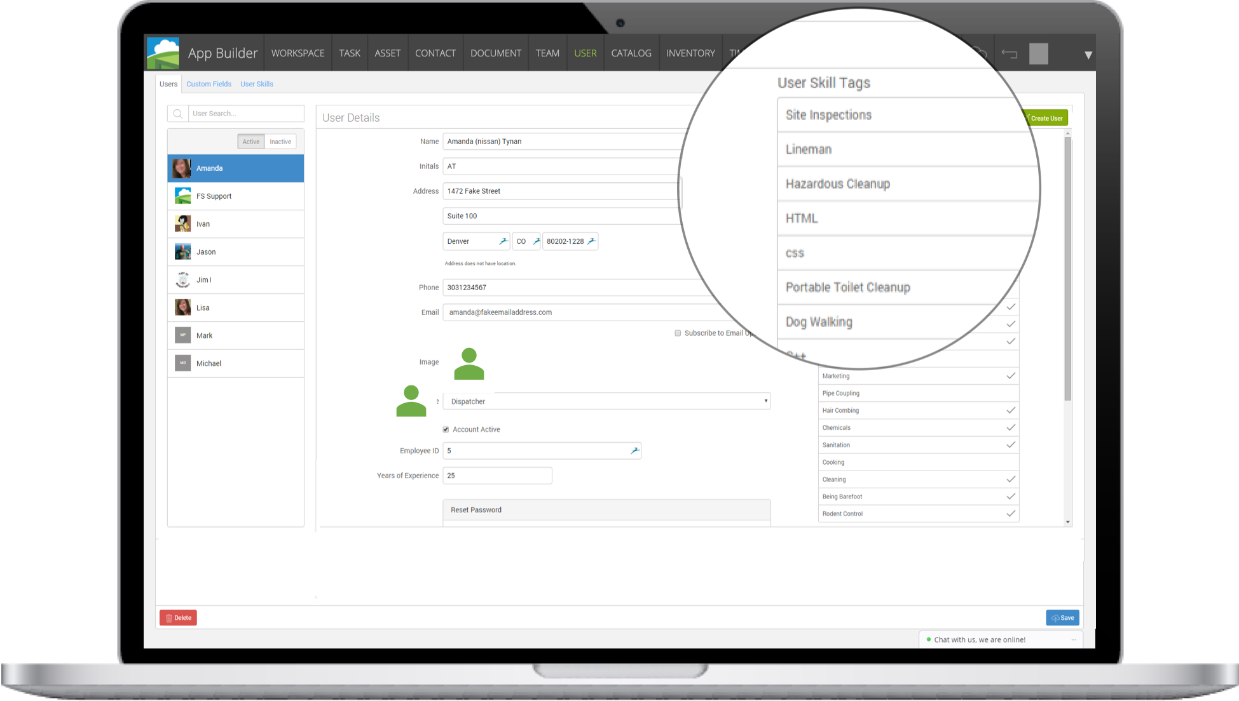1239x701 pixels.
Task: Toggle the Marketing skill checkmark
Action: (1010, 376)
